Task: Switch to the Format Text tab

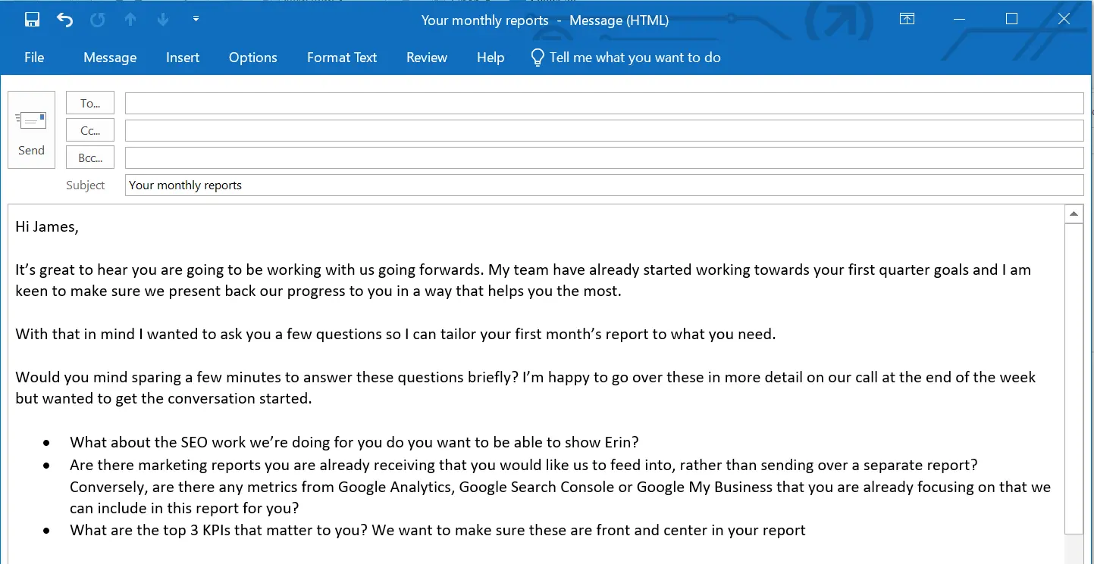Action: [341, 57]
